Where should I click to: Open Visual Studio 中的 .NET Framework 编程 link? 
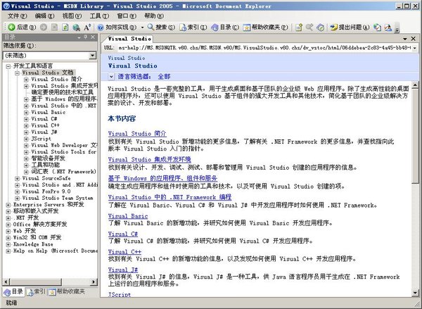[170, 197]
